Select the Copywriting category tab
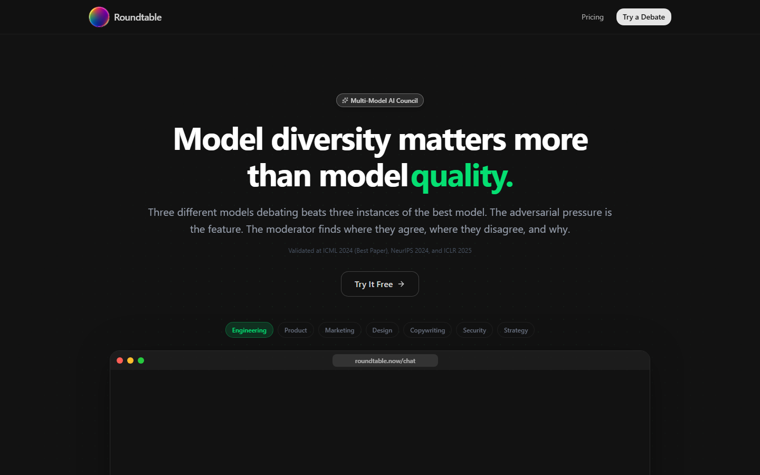760x475 pixels. click(x=427, y=330)
